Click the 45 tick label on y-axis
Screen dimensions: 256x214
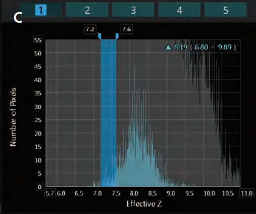click(x=38, y=67)
